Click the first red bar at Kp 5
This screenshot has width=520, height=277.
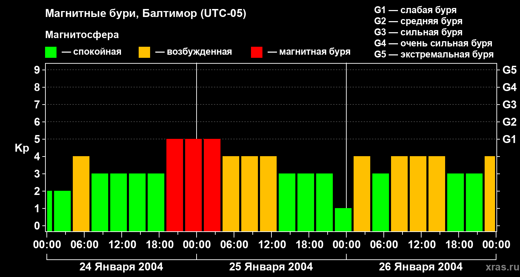(175, 185)
